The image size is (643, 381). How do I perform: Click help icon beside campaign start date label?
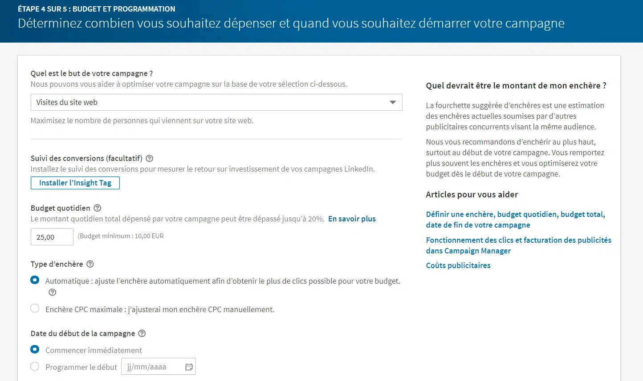coord(142,333)
